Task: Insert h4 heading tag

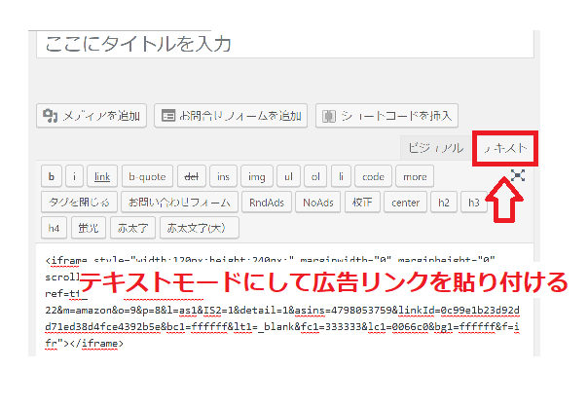Action: point(54,228)
